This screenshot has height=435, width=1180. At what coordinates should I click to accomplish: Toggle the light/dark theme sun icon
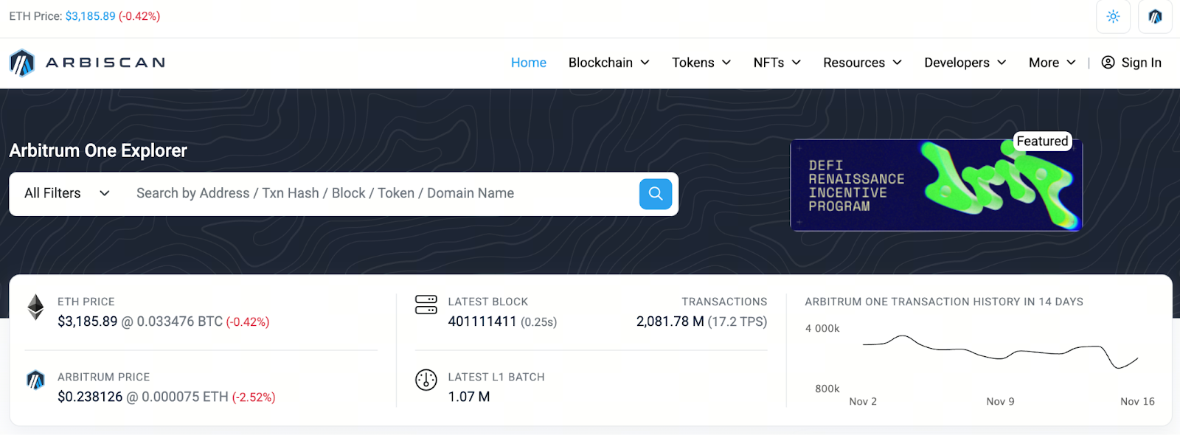point(1113,16)
